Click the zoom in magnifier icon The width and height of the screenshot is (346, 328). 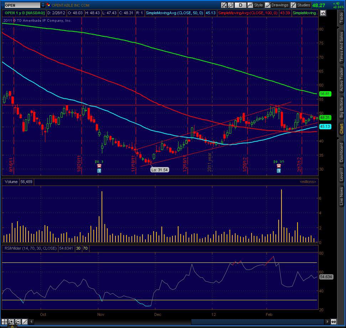[11, 322]
